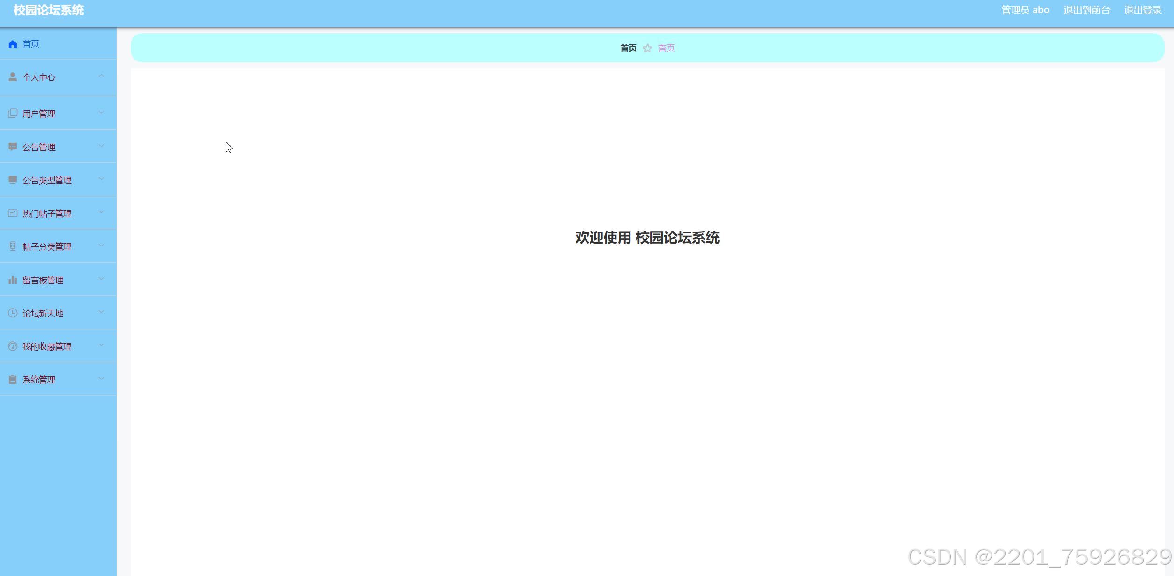Expand the 我的收藏管理 chevron arrow
This screenshot has height=576, width=1174.
(x=101, y=345)
